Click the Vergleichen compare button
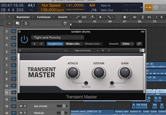 55,44
